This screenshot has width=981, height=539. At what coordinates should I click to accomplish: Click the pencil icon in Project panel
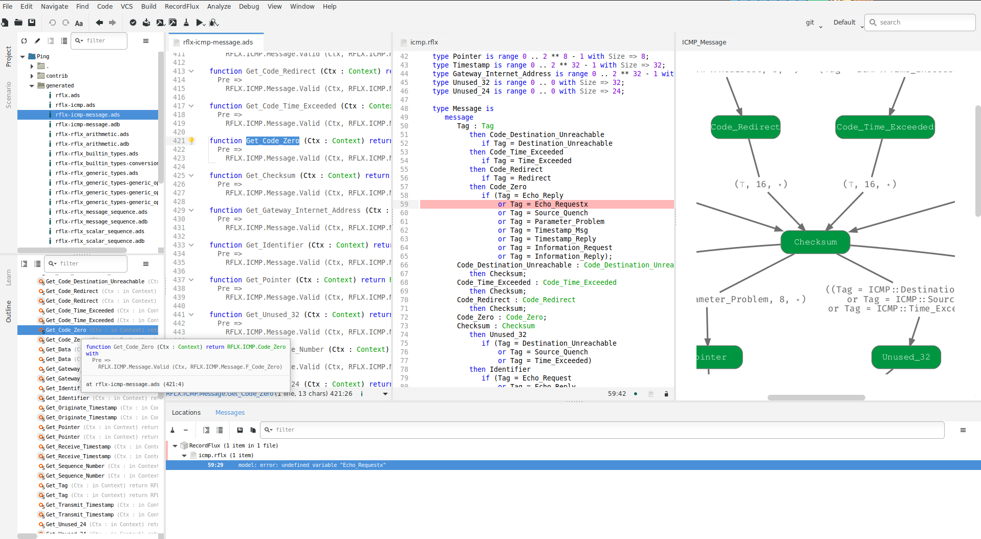click(37, 40)
